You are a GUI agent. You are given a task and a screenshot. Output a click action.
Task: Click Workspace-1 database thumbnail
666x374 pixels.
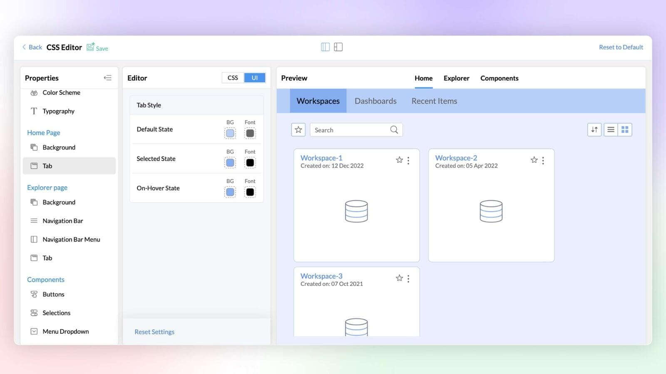click(x=356, y=211)
